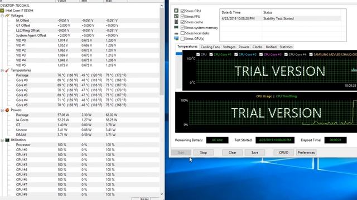Click the Elapsed Time value field
The height and width of the screenshot is (200, 357).
point(335,140)
